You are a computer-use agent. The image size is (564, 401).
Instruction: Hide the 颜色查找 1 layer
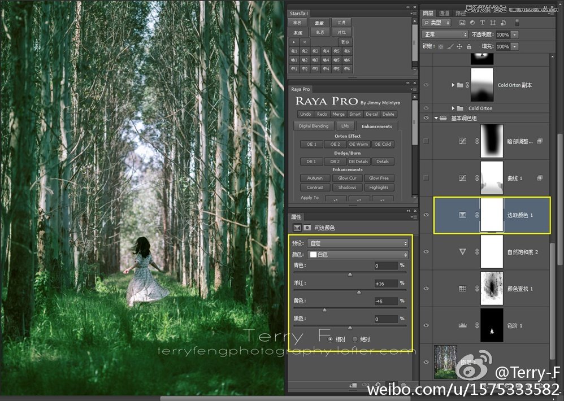pyautogui.click(x=426, y=289)
